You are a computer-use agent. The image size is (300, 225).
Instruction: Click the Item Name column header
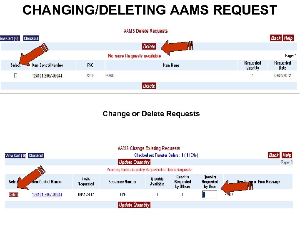point(171,65)
